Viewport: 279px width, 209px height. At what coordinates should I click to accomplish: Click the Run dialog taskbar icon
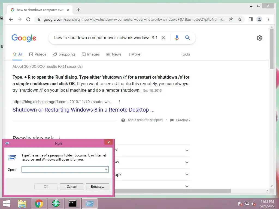click(x=89, y=204)
